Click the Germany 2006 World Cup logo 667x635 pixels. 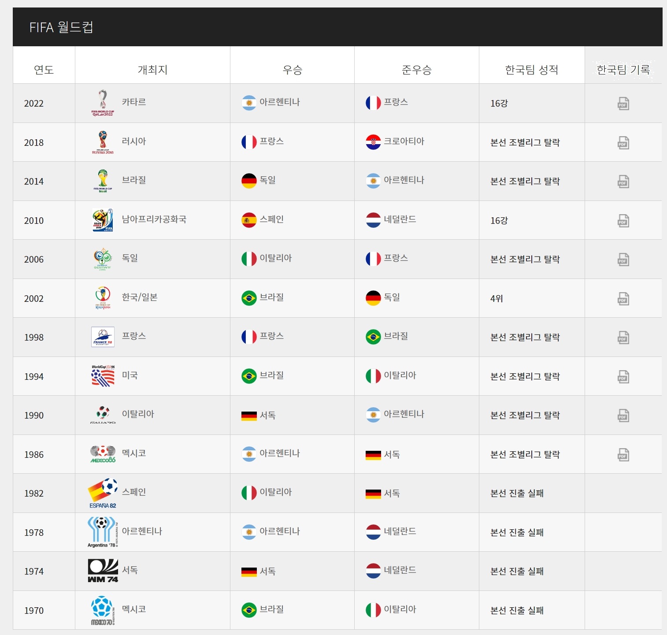point(103,259)
